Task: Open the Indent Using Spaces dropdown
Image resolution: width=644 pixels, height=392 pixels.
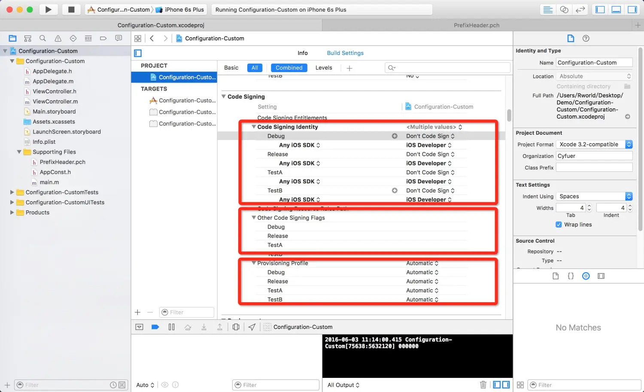Action: click(x=594, y=196)
